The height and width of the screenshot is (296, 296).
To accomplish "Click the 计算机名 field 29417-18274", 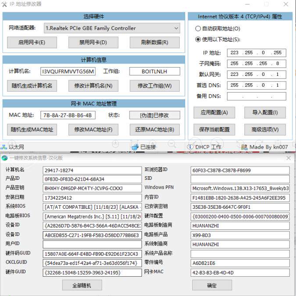I will pyautogui.click(x=92, y=170).
